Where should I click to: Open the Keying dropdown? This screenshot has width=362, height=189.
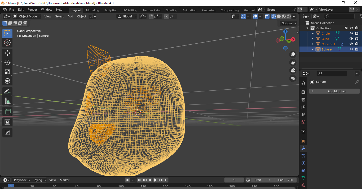[x=39, y=180]
